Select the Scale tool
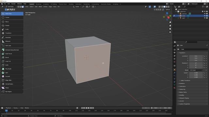This screenshot has width=209, height=117. pyautogui.click(x=12, y=29)
